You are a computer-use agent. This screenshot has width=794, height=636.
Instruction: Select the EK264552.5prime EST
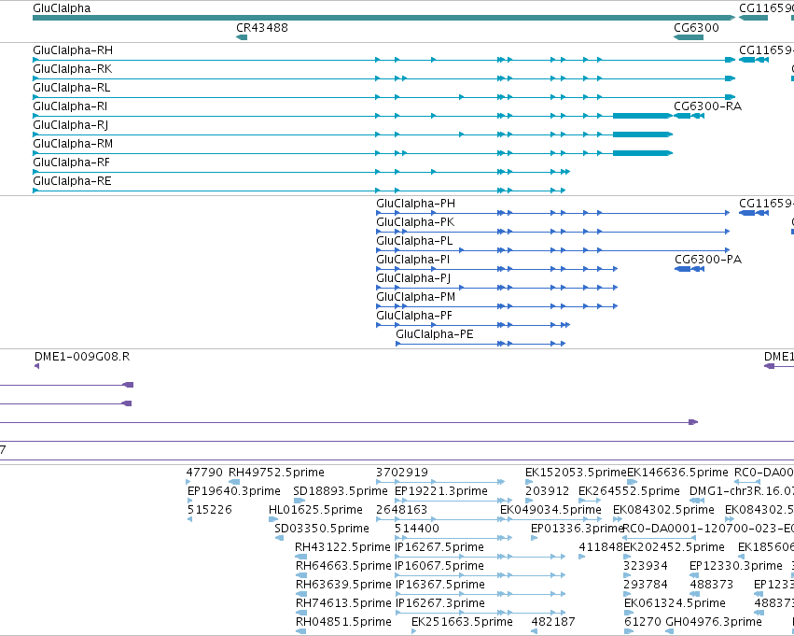coord(629,491)
